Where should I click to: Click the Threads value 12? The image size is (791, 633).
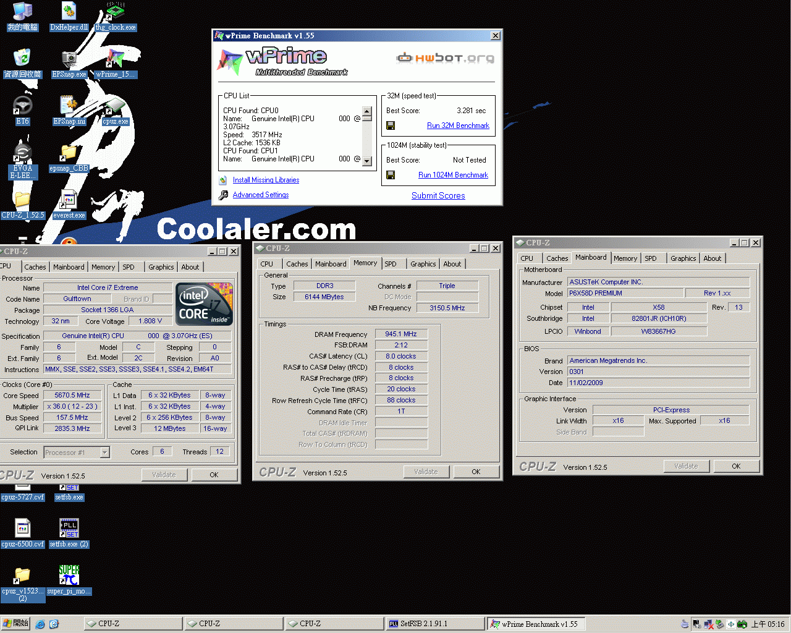point(219,451)
